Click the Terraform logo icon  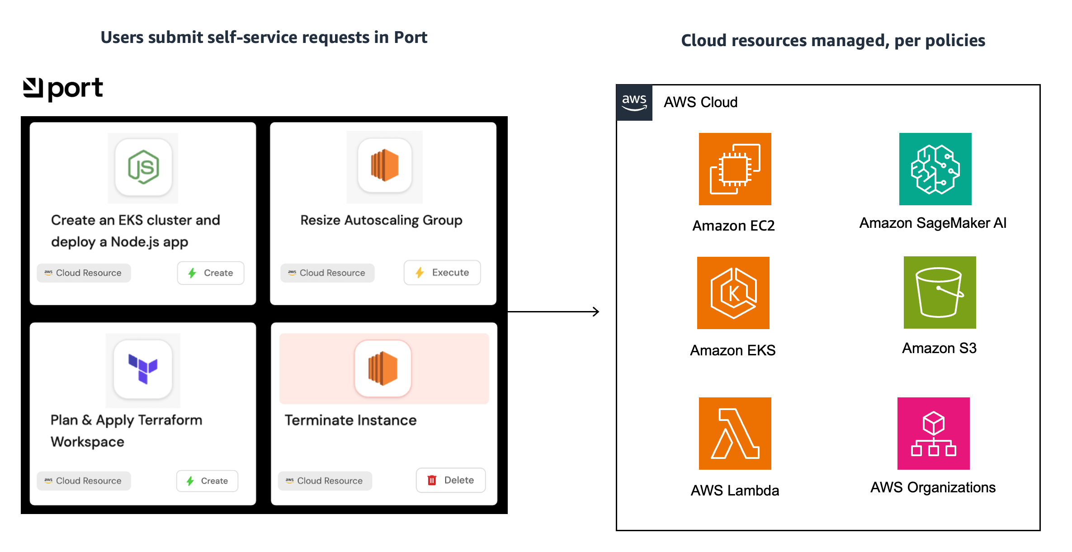coord(143,369)
